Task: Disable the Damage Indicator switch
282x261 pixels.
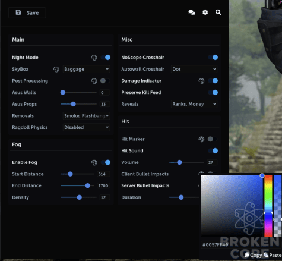Action: click(213, 81)
